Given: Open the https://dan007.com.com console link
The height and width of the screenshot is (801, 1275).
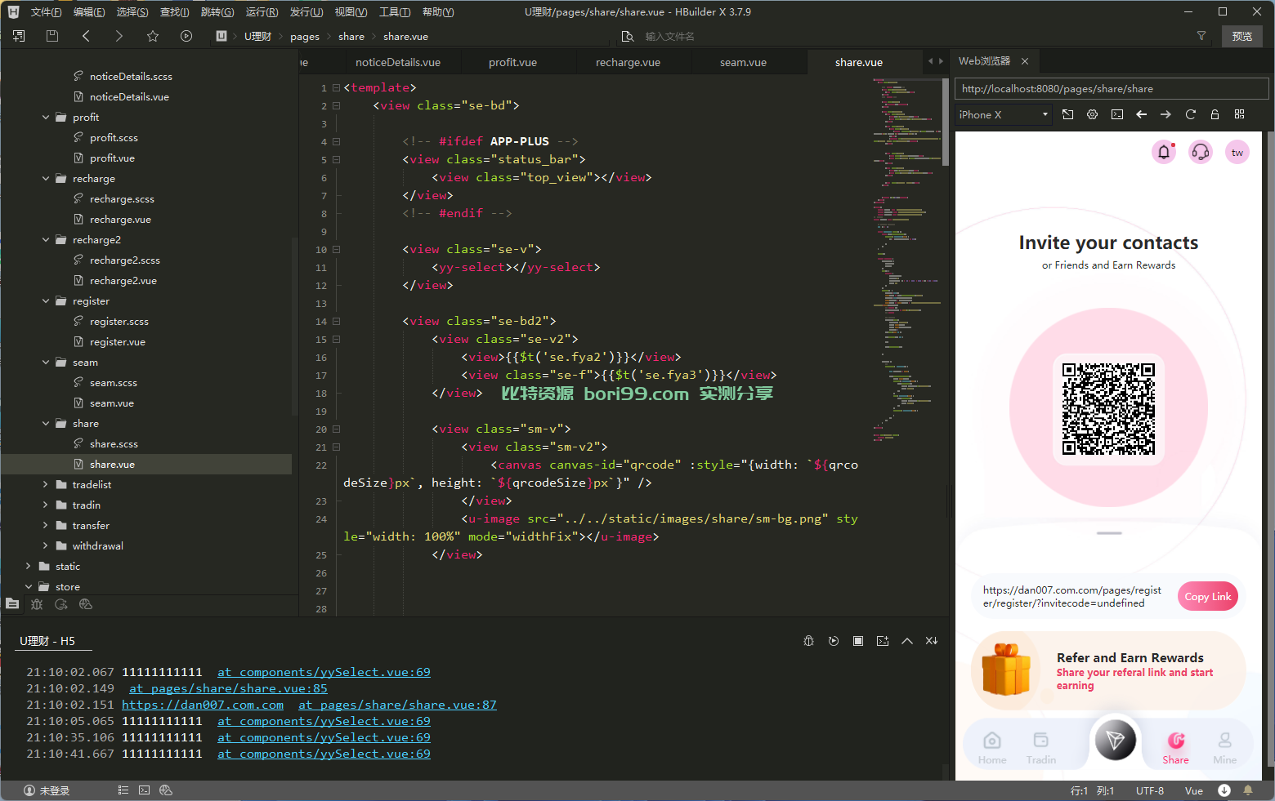Looking at the screenshot, I should pos(203,705).
